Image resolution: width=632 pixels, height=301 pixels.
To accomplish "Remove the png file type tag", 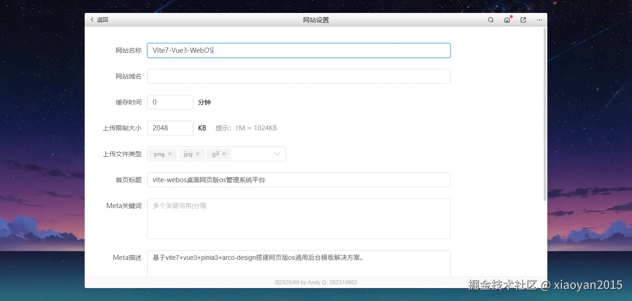I will pos(170,154).
